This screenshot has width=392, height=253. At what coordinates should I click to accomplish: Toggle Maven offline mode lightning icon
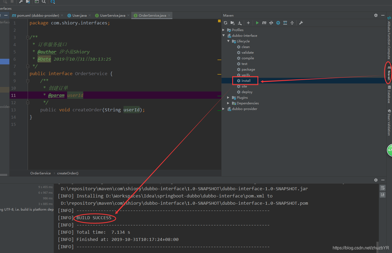click(x=278, y=23)
